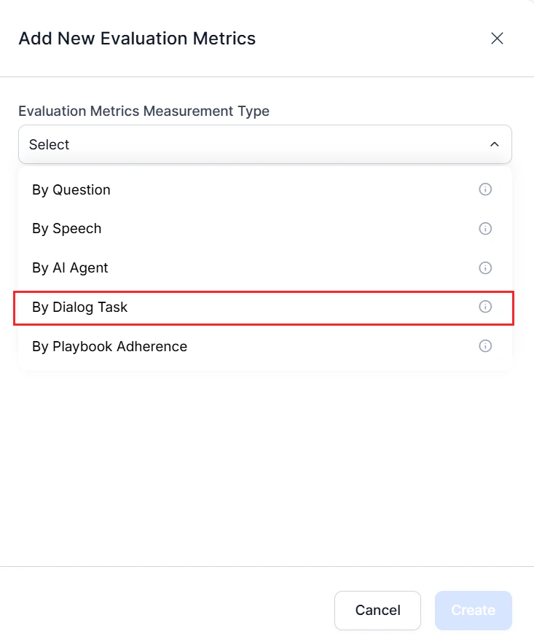View info for the By AI Agent option
Viewport: 534px width, 639px height.
point(485,267)
